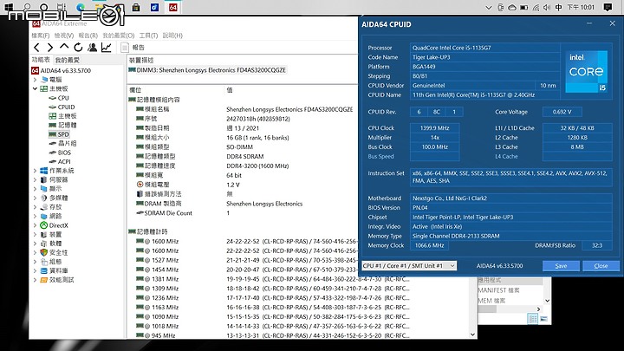Click the 報告 report button in the toolbar
Viewport: 624px width, 351px height.
click(133, 48)
